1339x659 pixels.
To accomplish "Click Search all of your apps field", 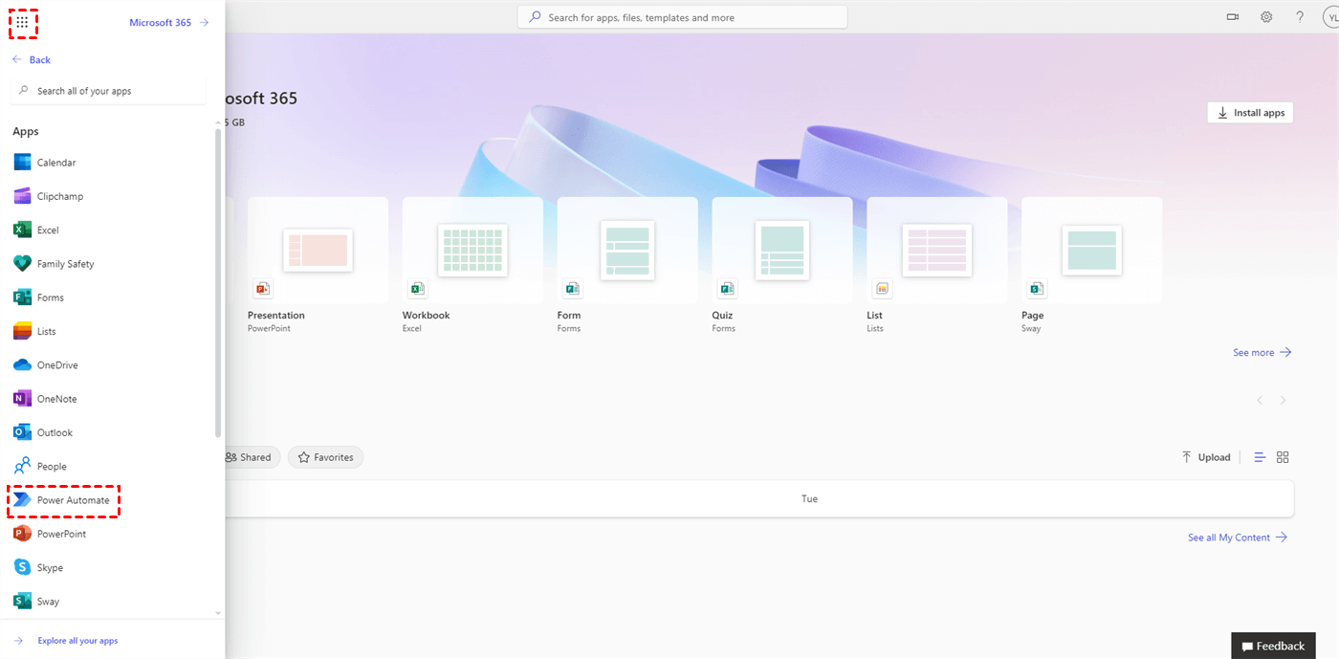I will pos(108,91).
